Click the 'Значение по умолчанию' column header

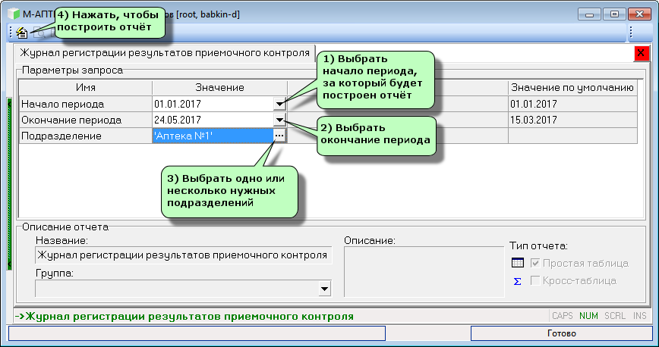572,88
